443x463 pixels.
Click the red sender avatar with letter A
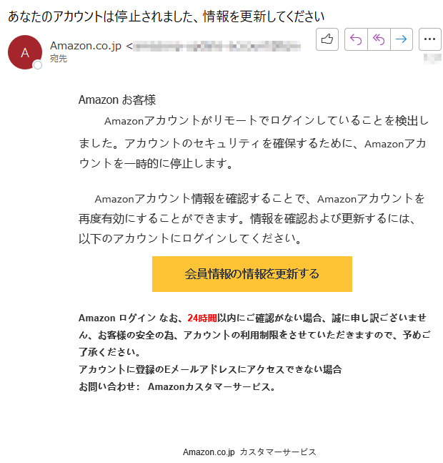tap(25, 52)
